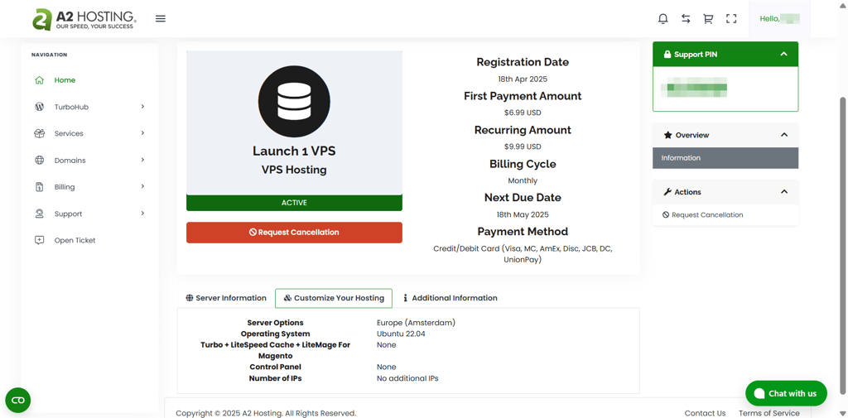
Task: Click the No additional IPs value
Action: point(407,378)
